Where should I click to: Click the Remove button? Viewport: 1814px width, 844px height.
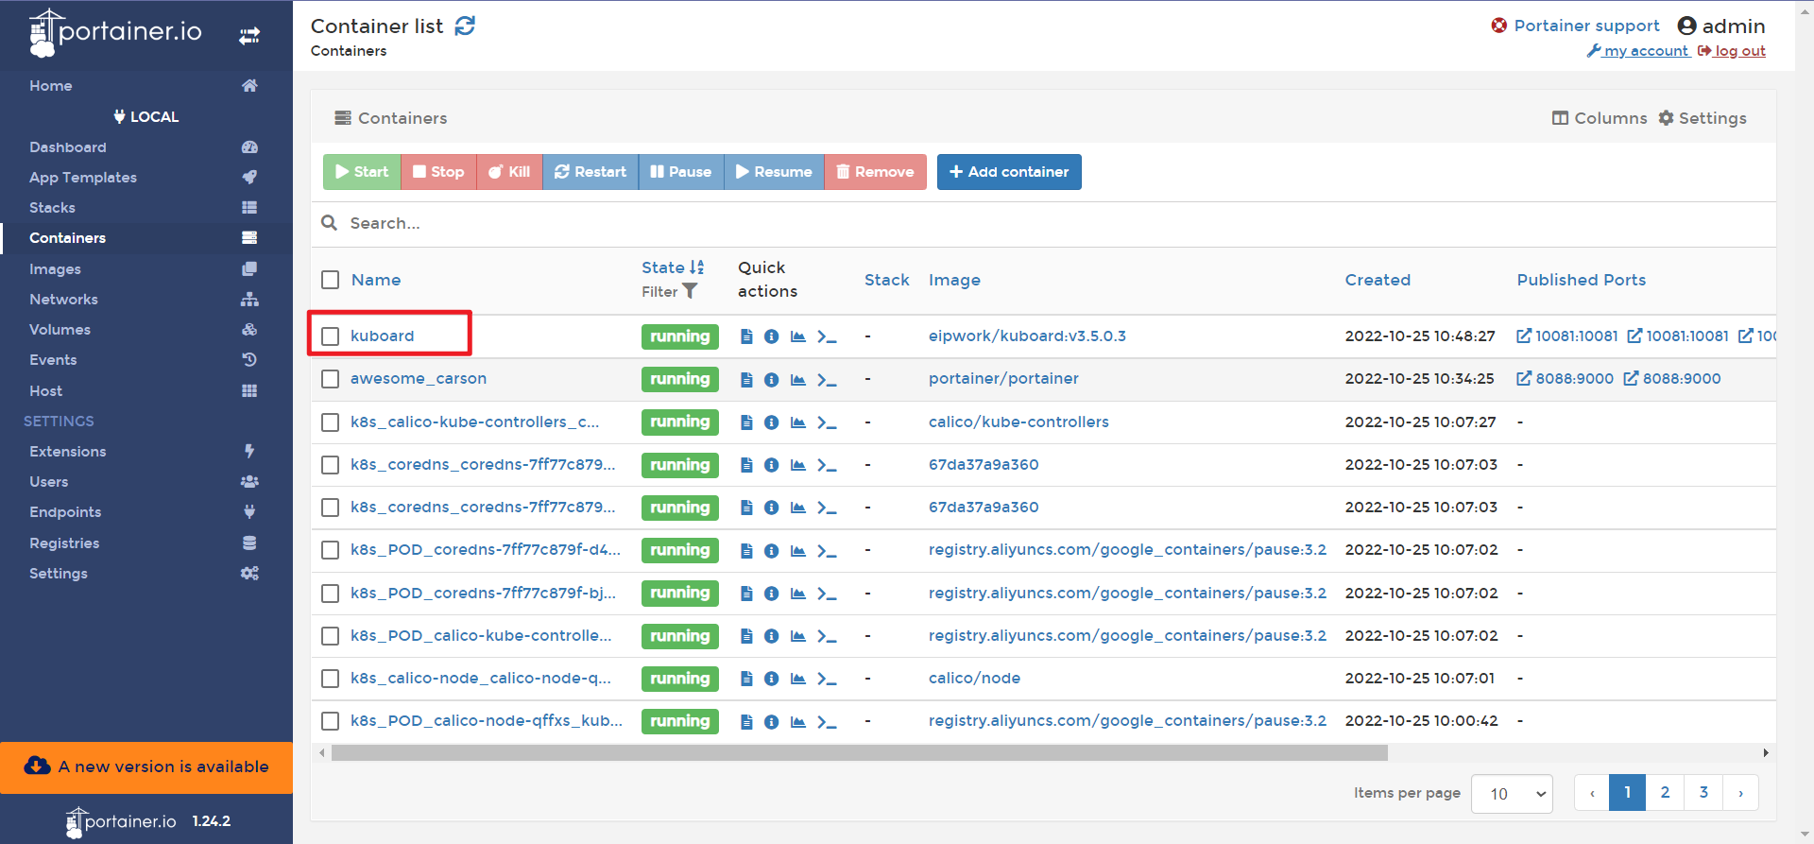(875, 172)
